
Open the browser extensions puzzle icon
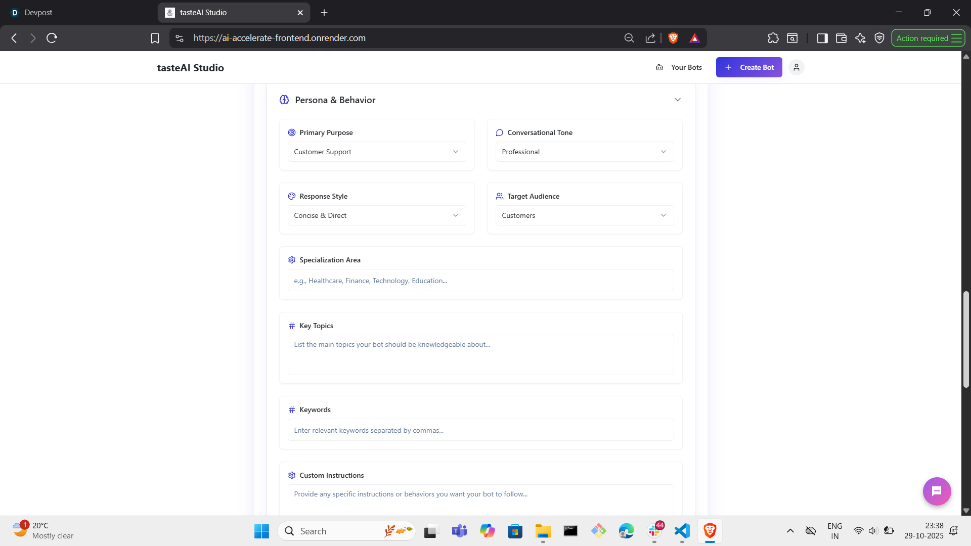(x=773, y=38)
